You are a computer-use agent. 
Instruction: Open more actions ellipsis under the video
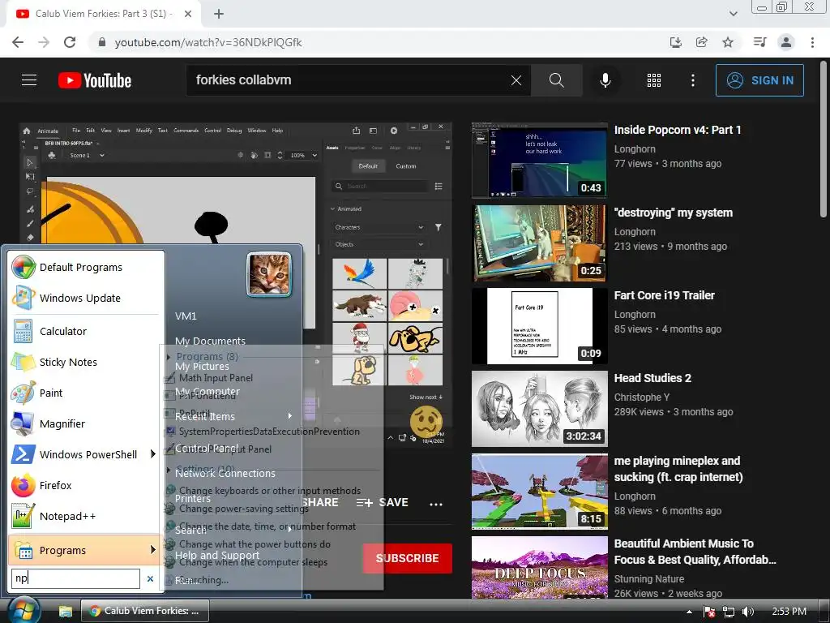pos(435,504)
